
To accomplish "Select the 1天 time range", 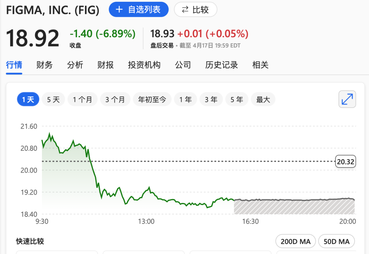I will tap(28, 99).
